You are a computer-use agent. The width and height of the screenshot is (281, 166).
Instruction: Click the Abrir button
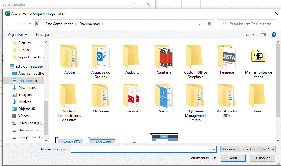click(233, 158)
